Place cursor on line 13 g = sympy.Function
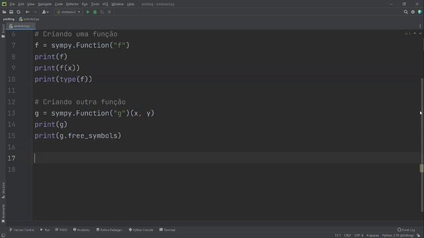Screen dimensions: 424x238 click(94, 113)
